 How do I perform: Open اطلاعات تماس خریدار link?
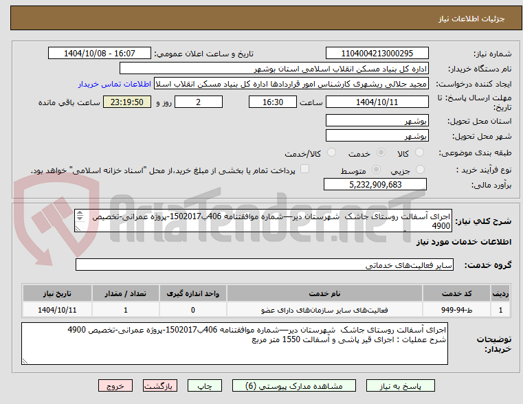pyautogui.click(x=115, y=84)
